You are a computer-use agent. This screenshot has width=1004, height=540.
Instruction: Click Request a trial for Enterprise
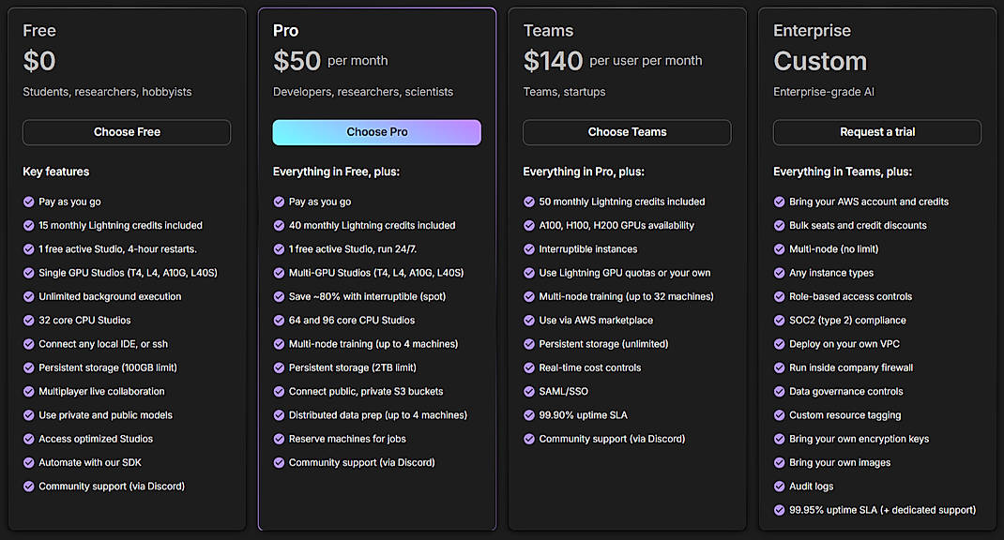(876, 132)
